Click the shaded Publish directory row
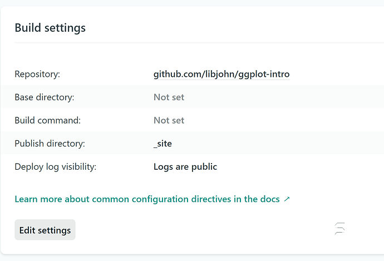This screenshot has width=384, height=261. coord(192,144)
